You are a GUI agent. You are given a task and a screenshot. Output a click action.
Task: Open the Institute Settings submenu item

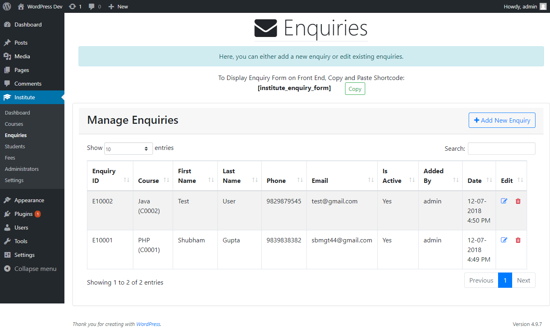coord(14,180)
